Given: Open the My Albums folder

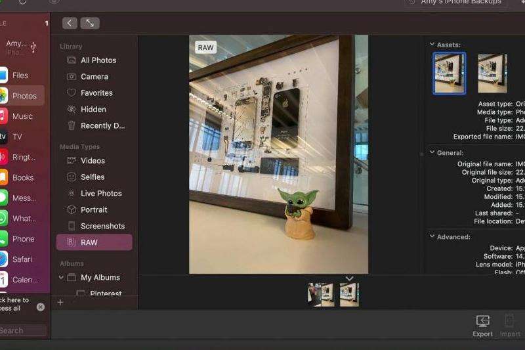Looking at the screenshot, I should (x=94, y=278).
